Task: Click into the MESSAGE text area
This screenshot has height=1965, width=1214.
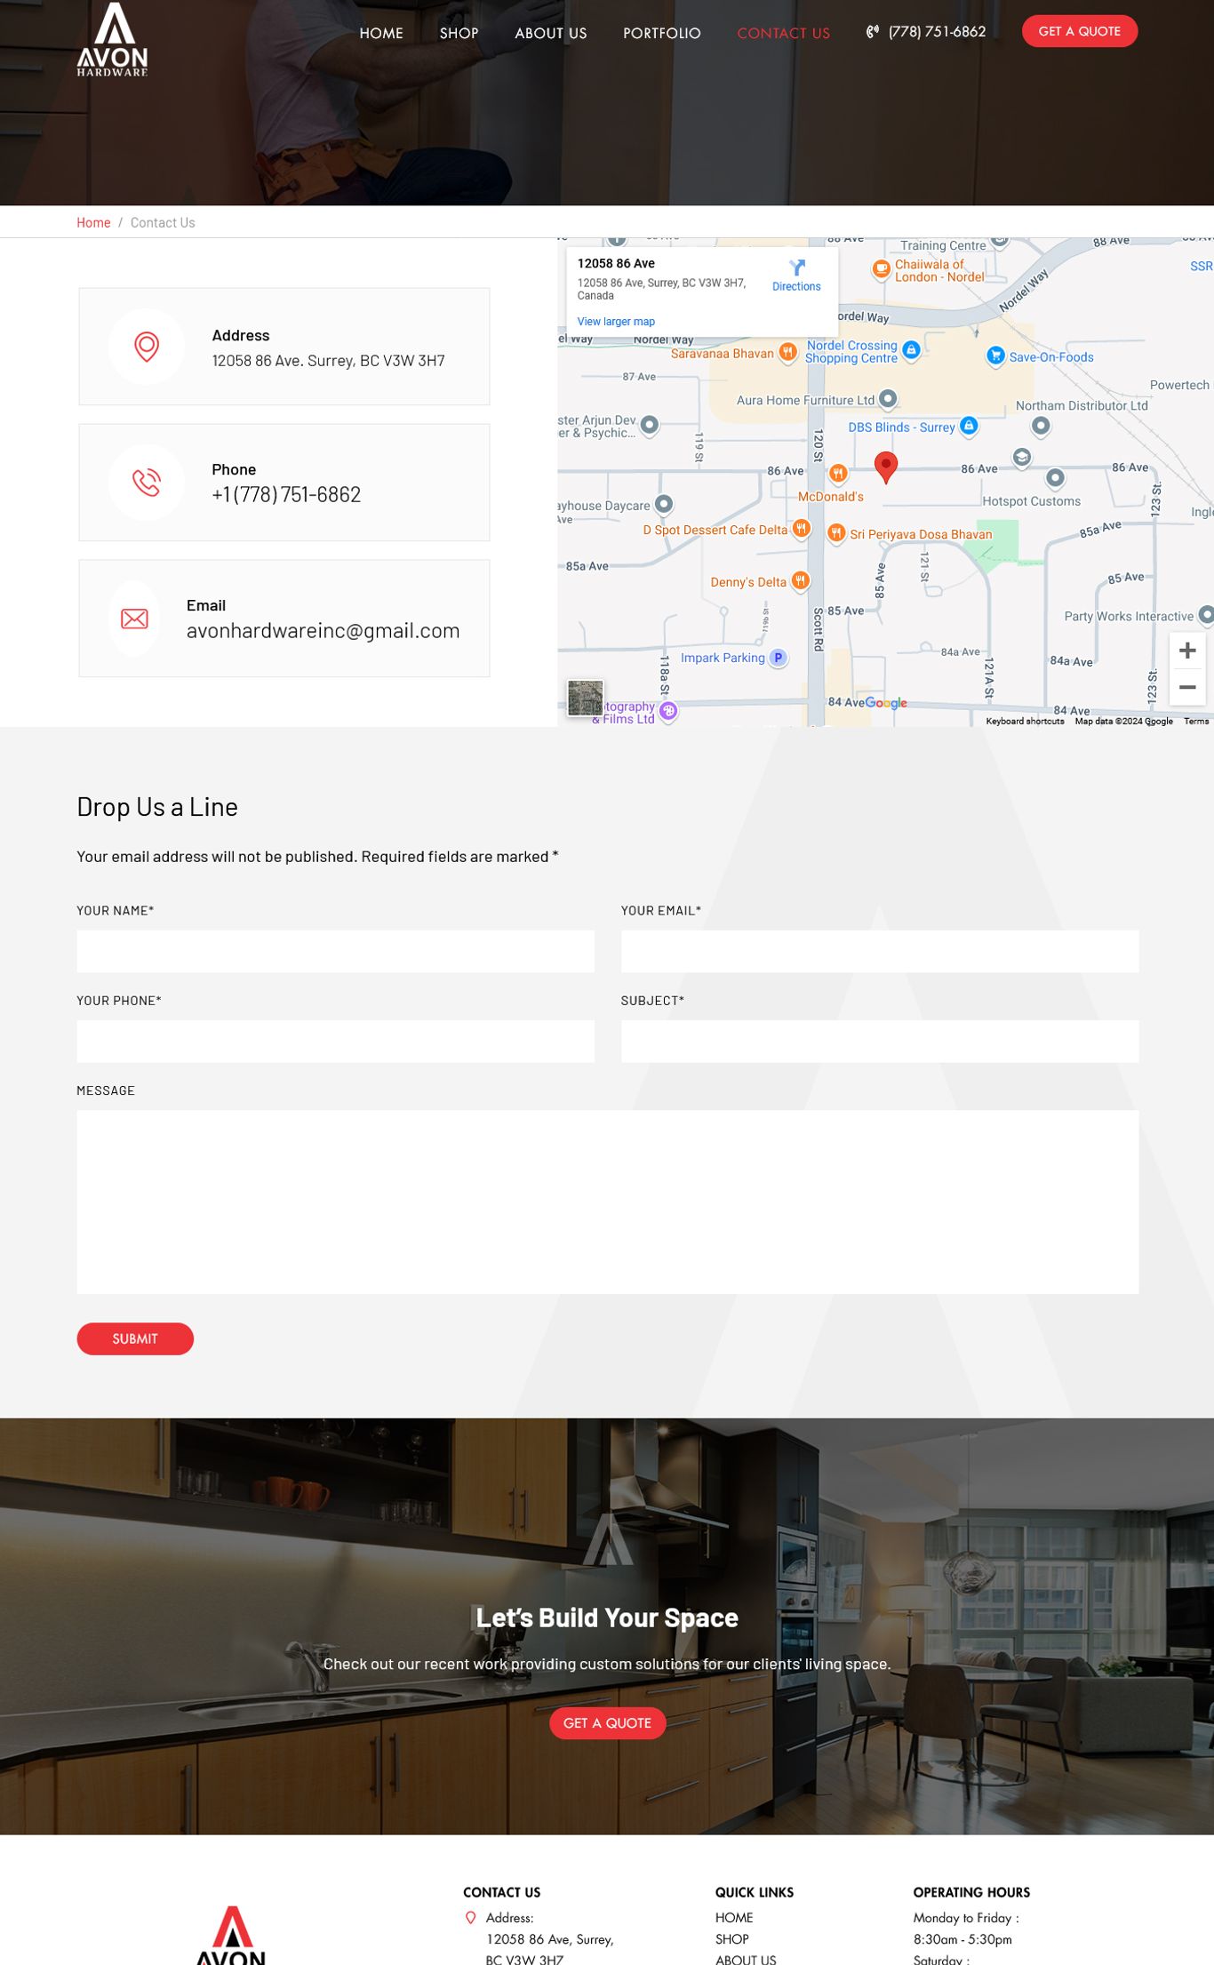Action: (x=608, y=1202)
